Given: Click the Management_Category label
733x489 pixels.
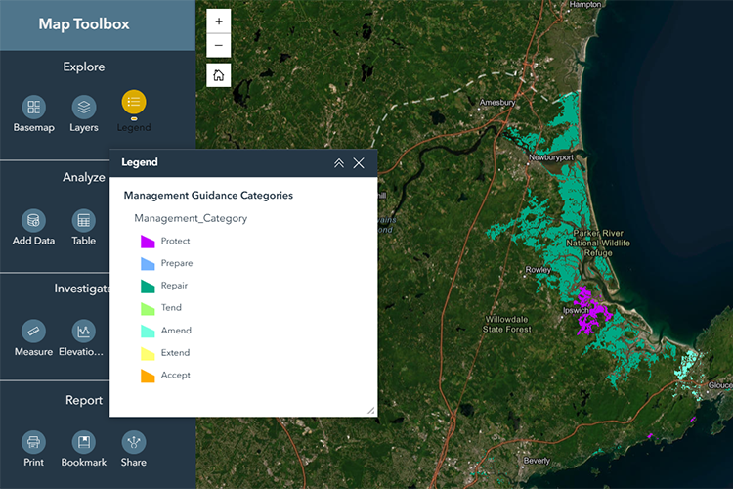Looking at the screenshot, I should (x=191, y=218).
